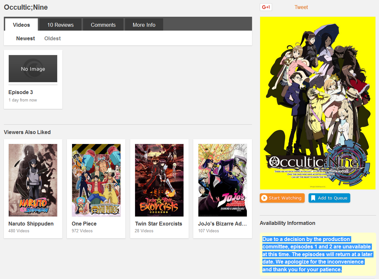
Task: Click the '1 day from now' text
Action: 23,100
